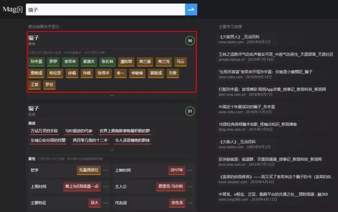
Task: Select the brown 潘知常 tag
Action: coord(126,62)
